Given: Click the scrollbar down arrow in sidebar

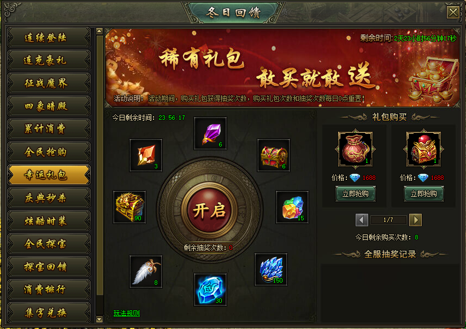Looking at the screenshot, I should point(99,320).
